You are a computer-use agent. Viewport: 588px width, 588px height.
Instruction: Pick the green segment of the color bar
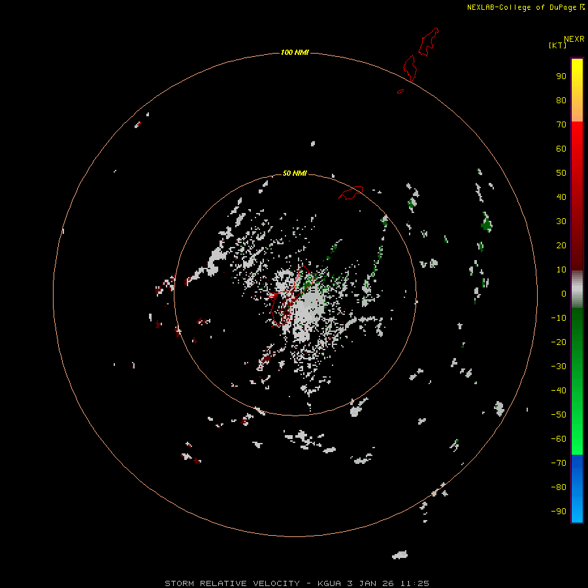577,381
